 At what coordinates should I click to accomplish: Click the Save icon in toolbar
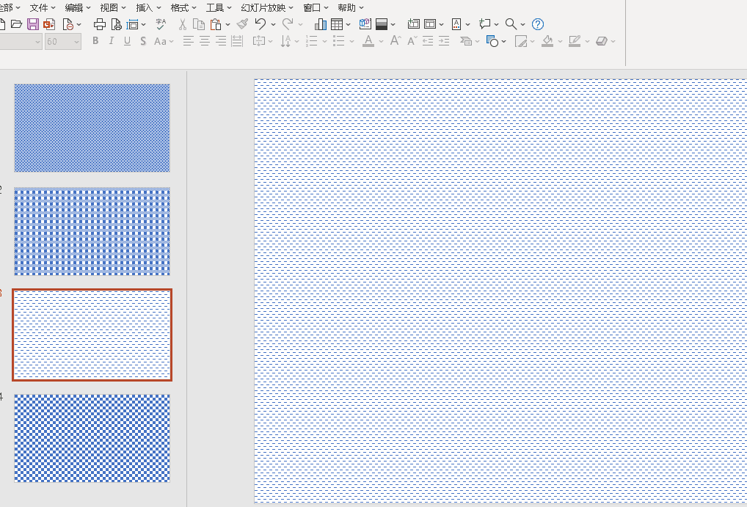click(x=33, y=24)
